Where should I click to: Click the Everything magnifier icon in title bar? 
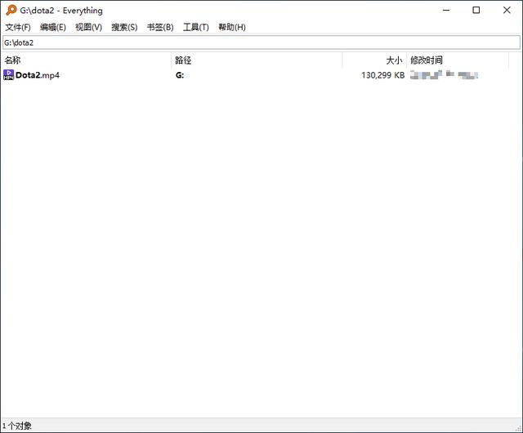coord(11,10)
